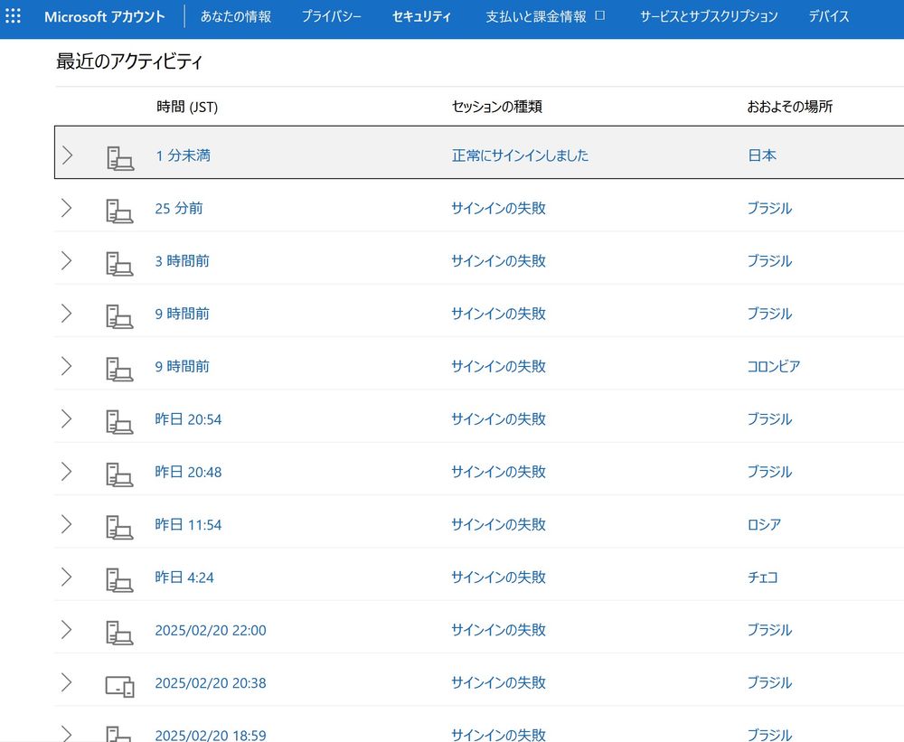Click device icon in 3 時間前 row
The width and height of the screenshot is (904, 742).
119,264
